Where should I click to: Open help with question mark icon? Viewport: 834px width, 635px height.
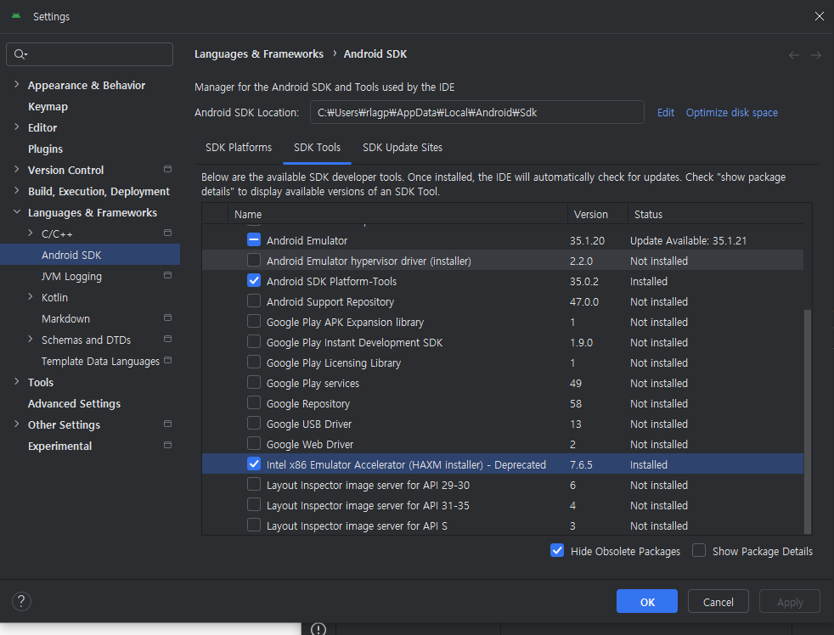point(21,602)
